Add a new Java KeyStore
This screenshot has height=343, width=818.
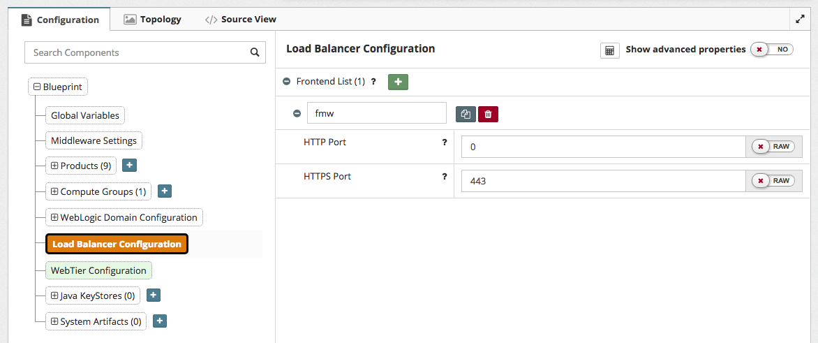[x=154, y=295]
